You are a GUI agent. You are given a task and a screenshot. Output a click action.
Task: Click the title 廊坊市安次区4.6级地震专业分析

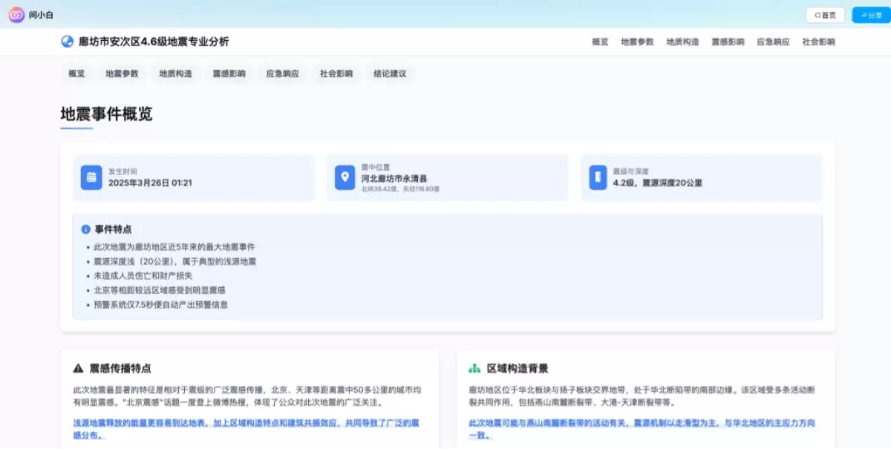point(154,42)
